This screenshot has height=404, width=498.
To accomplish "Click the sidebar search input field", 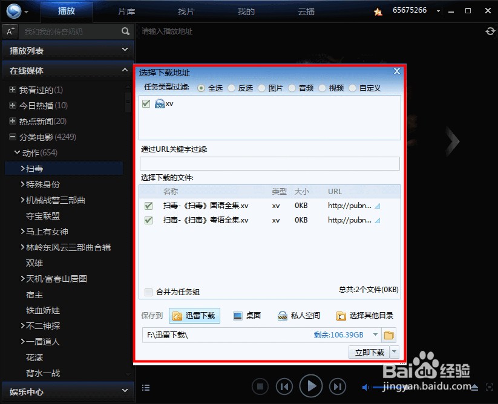I will pos(69,31).
